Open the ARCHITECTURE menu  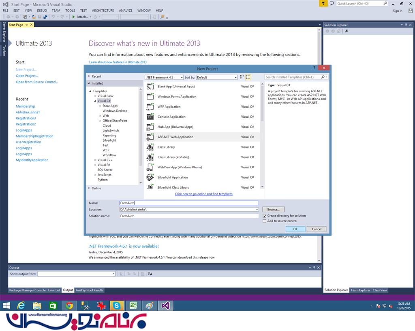[x=103, y=11]
